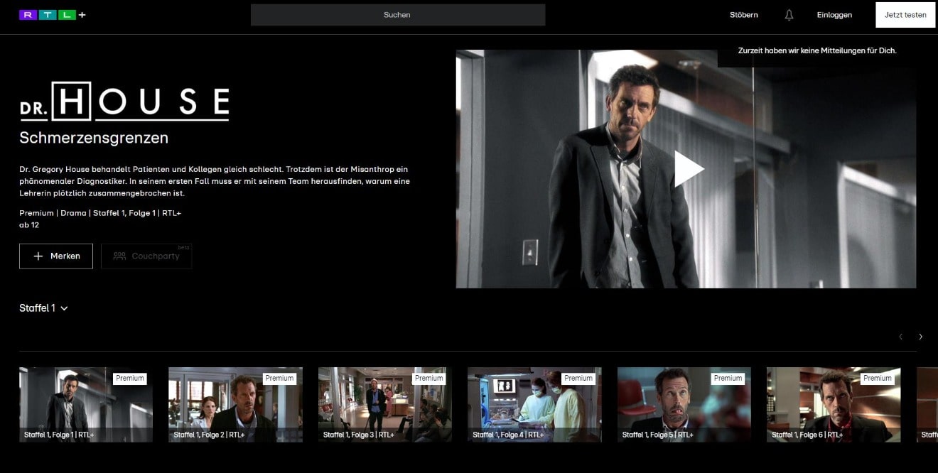938x473 pixels.
Task: Open episode thumbnail Staffel 1, Folge 5
Action: click(684, 405)
